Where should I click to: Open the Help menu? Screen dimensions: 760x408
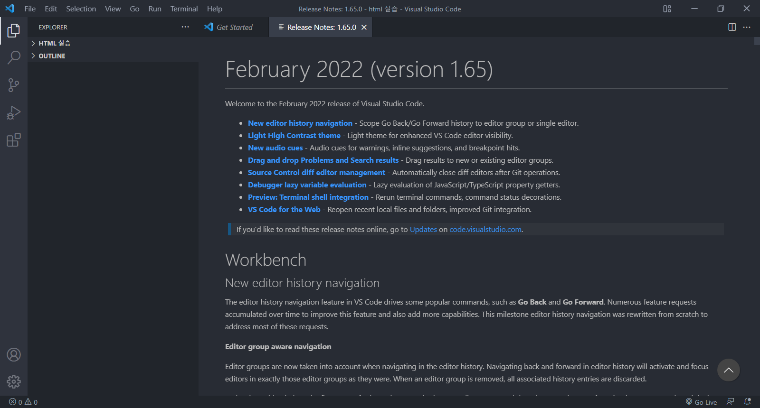pyautogui.click(x=214, y=9)
